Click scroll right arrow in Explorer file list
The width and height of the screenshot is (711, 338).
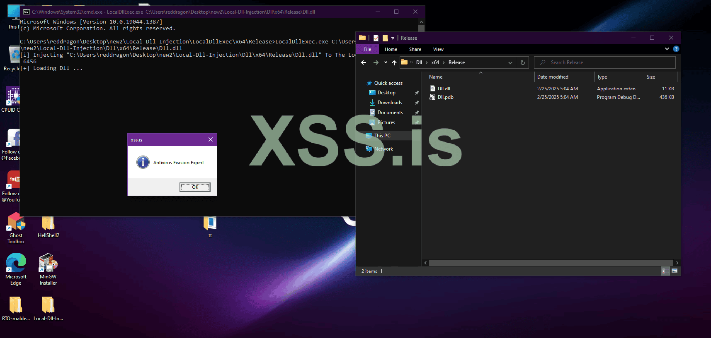click(x=677, y=263)
